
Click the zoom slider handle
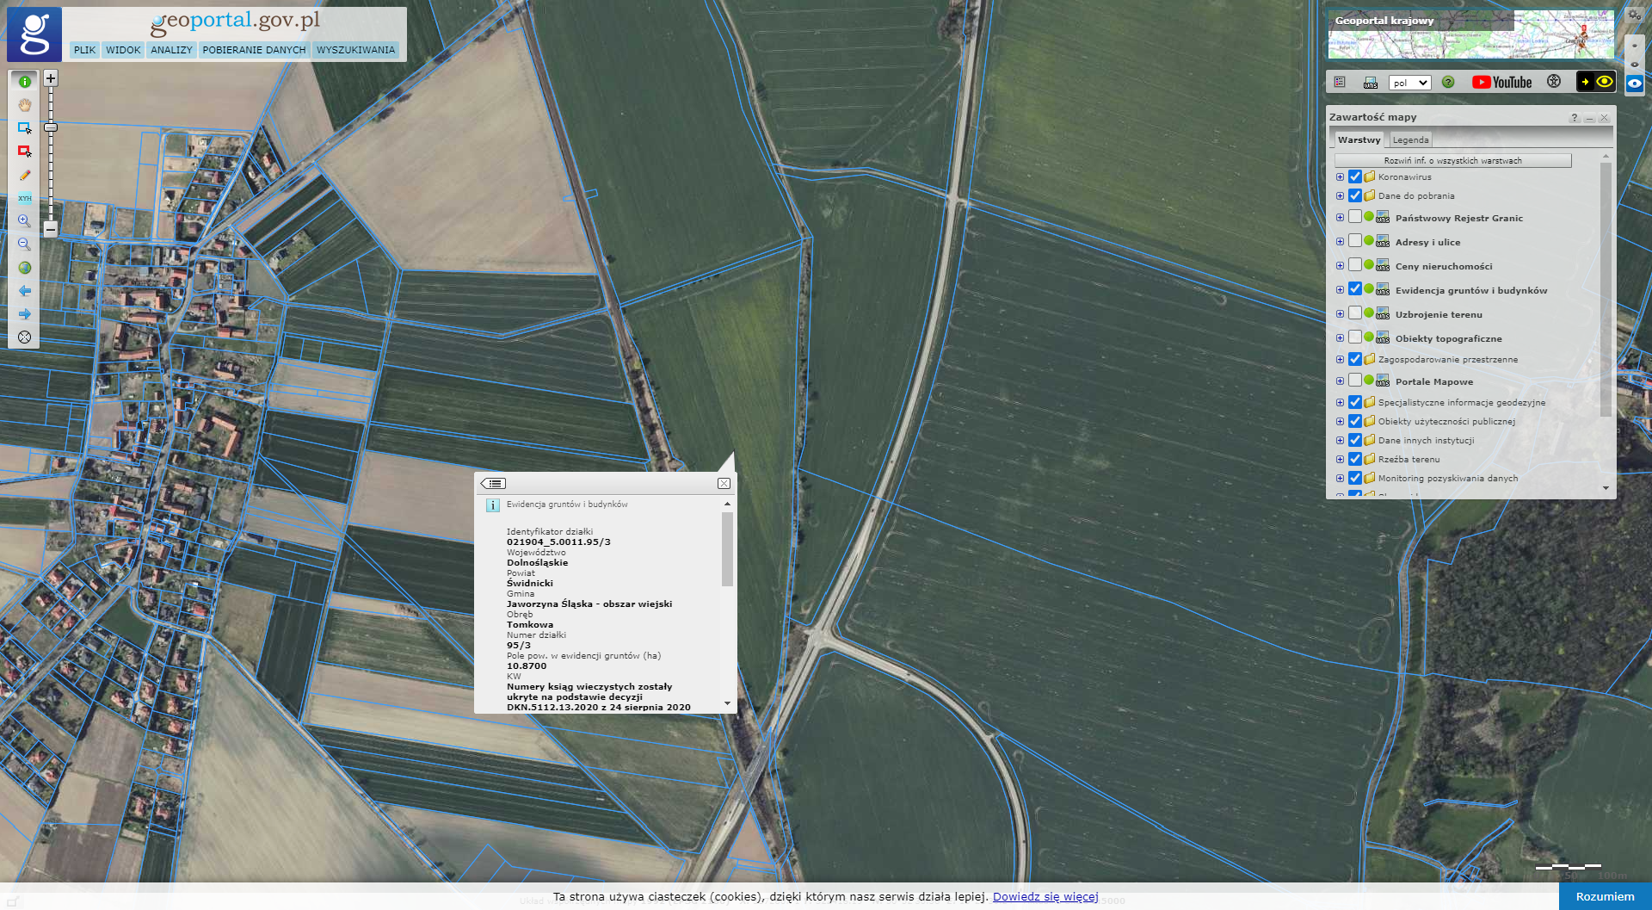pyautogui.click(x=51, y=127)
